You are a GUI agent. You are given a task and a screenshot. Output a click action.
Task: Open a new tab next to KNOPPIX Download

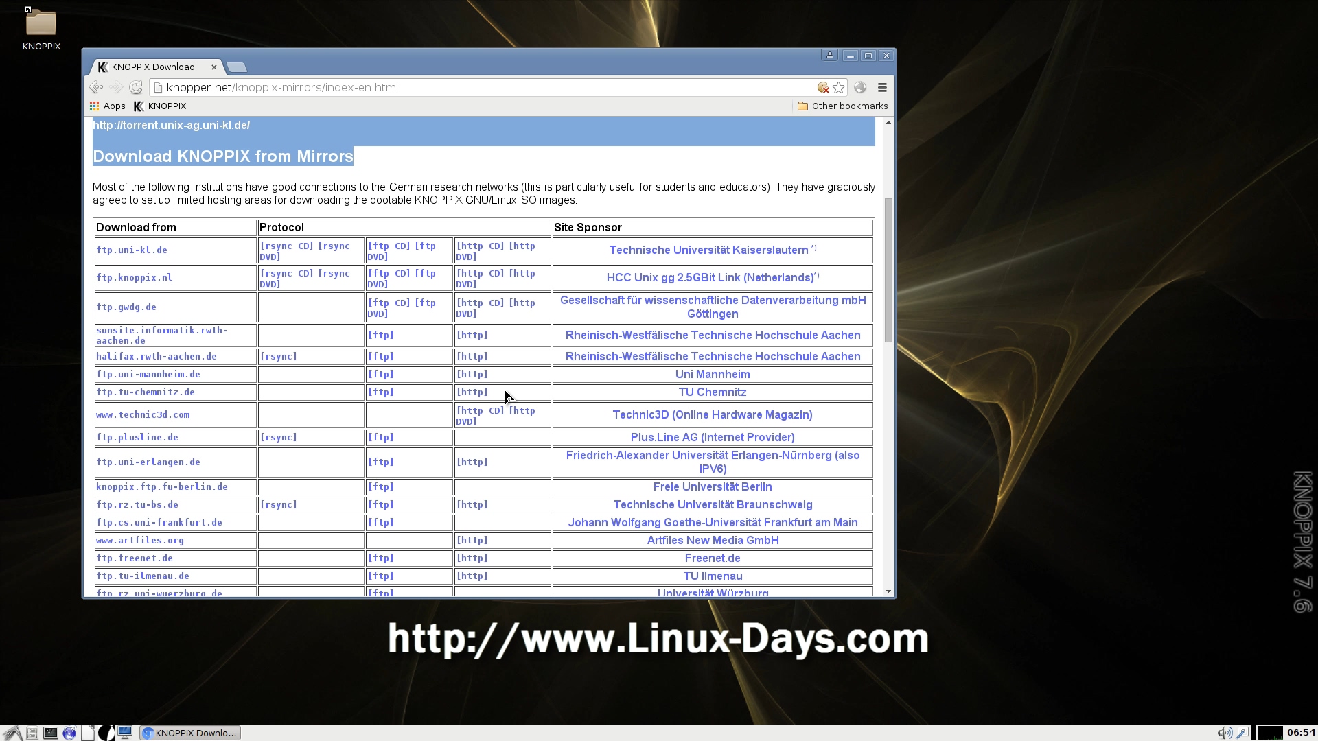(236, 67)
